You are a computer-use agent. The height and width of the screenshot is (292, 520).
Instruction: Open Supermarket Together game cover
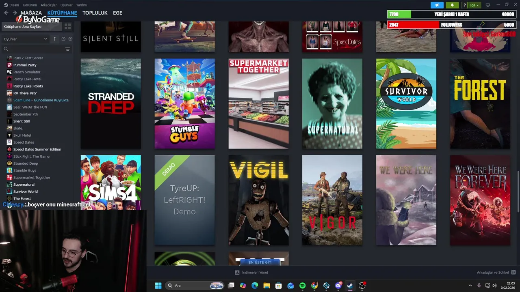click(x=258, y=104)
